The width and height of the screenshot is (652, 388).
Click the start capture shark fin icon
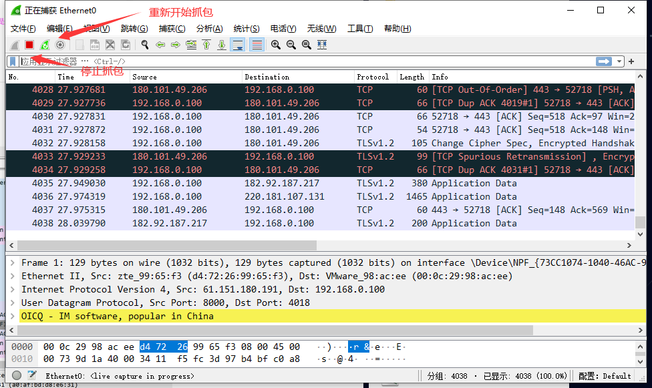coord(15,45)
